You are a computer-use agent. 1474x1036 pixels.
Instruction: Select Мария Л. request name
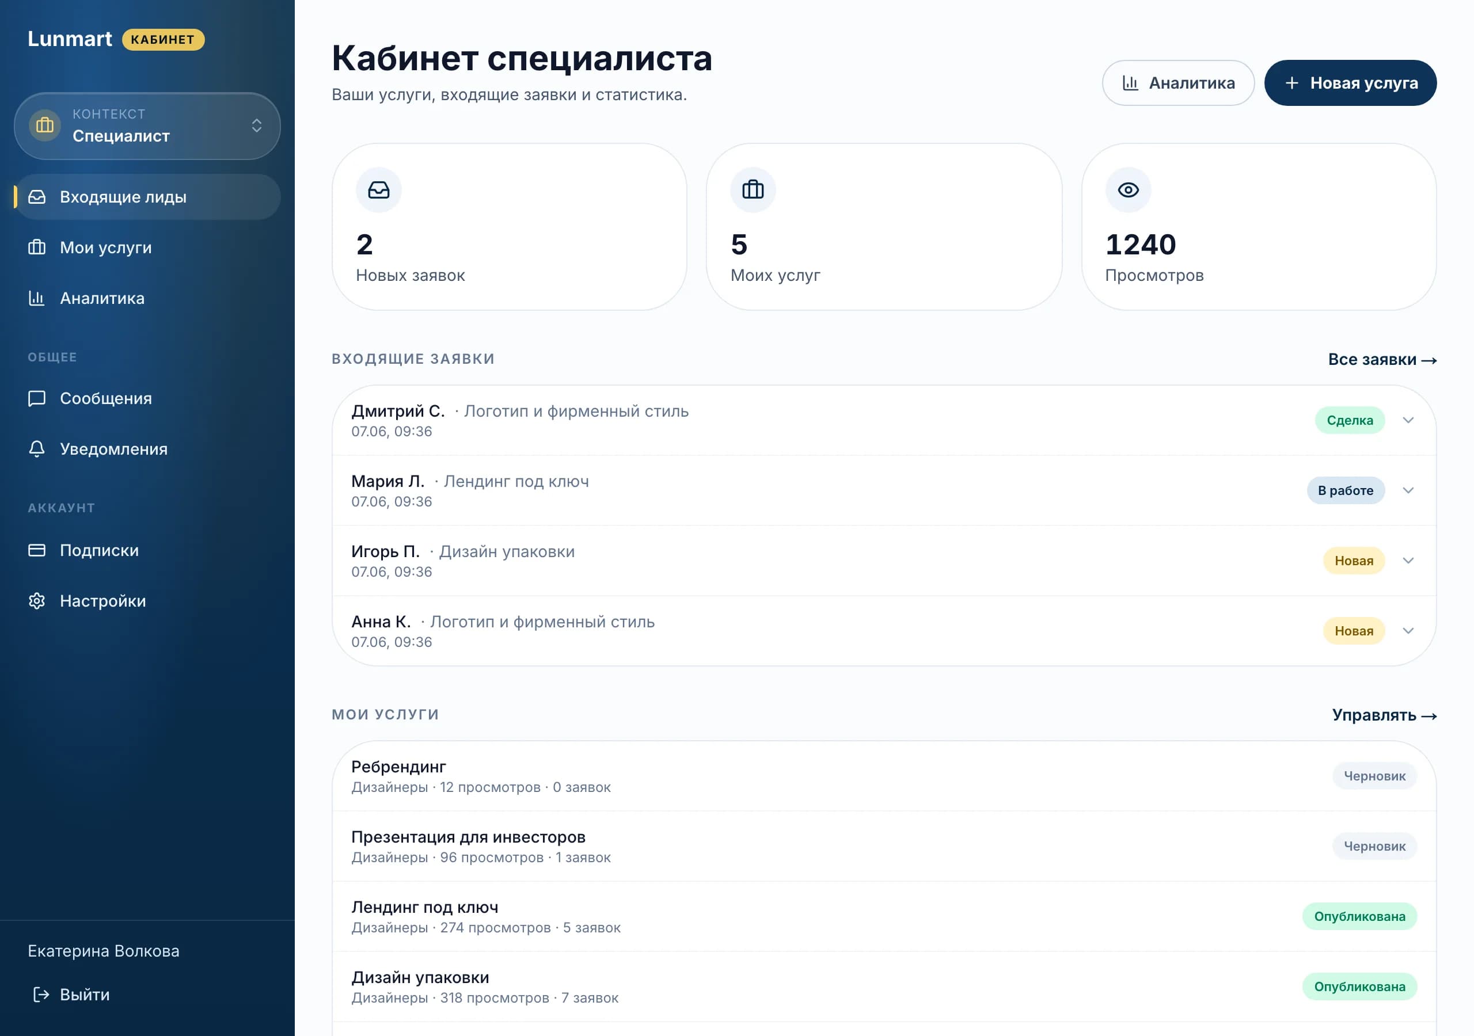(388, 481)
